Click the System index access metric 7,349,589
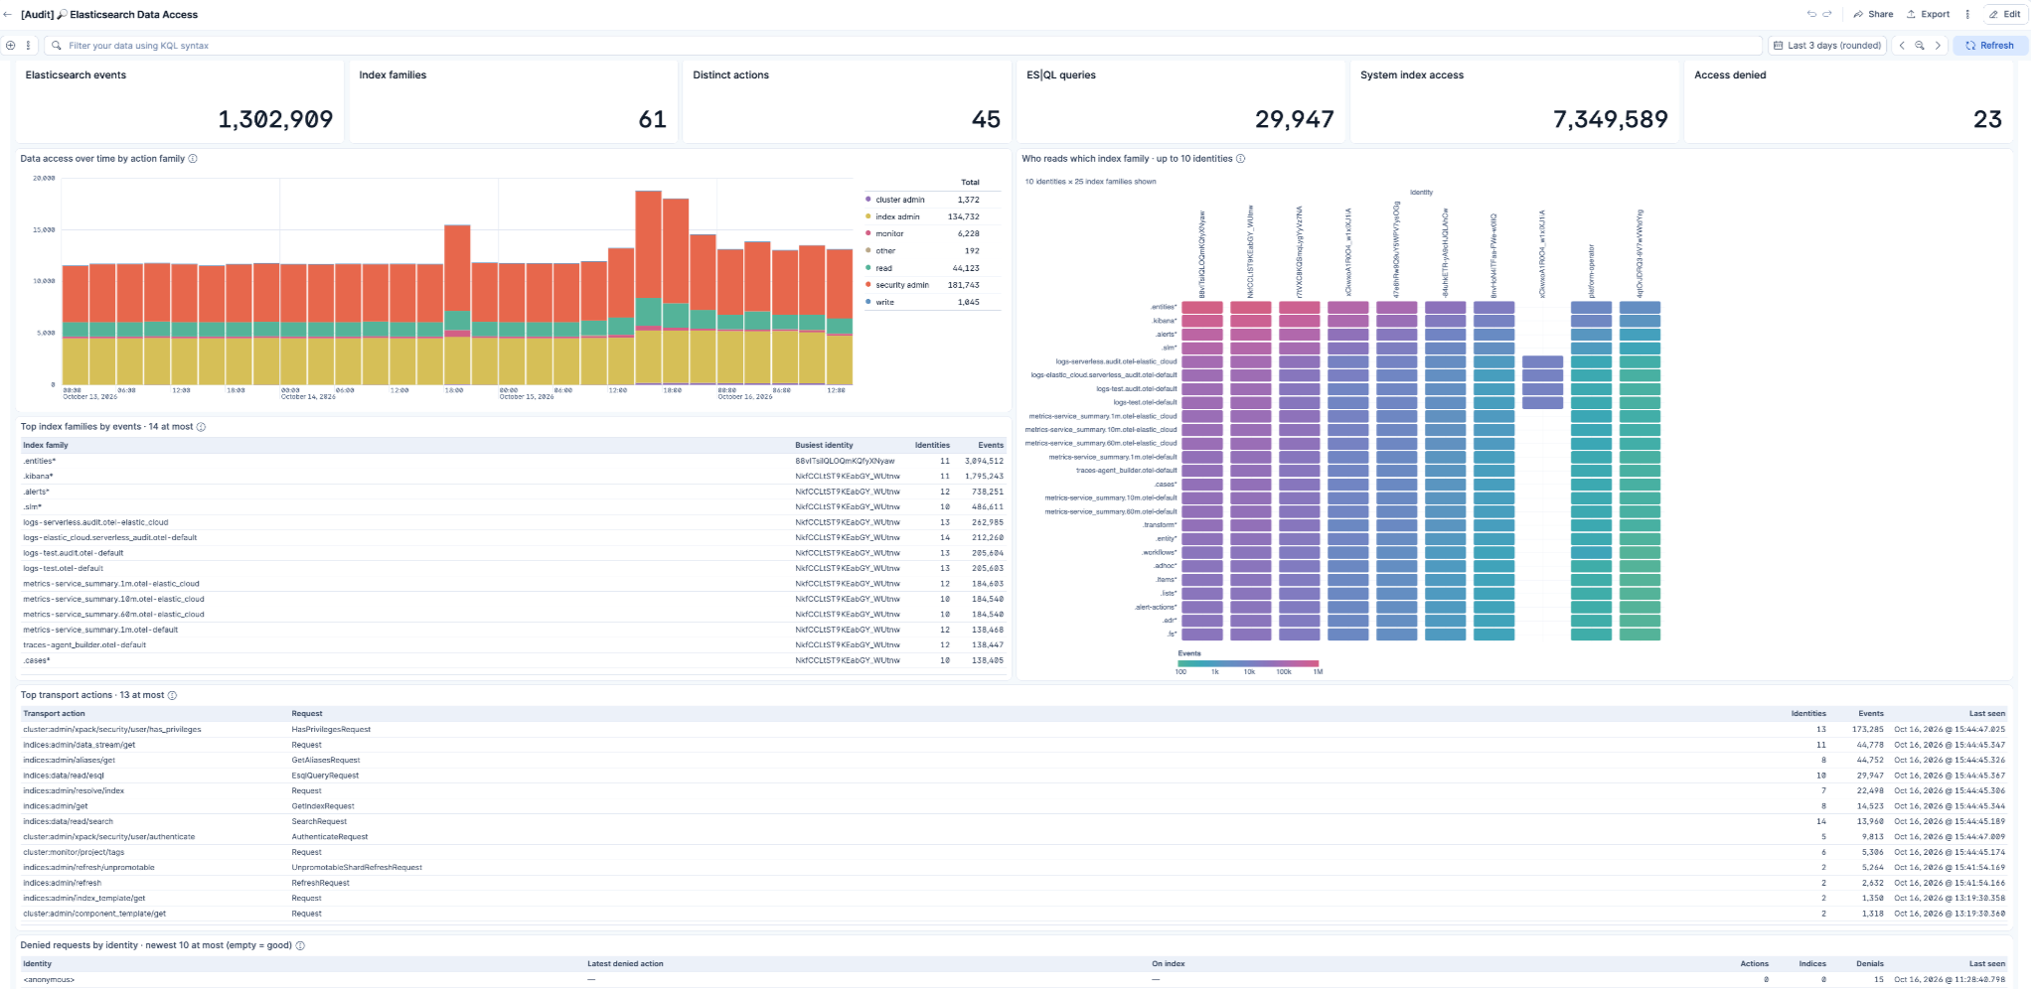The image size is (2031, 989). tap(1610, 119)
